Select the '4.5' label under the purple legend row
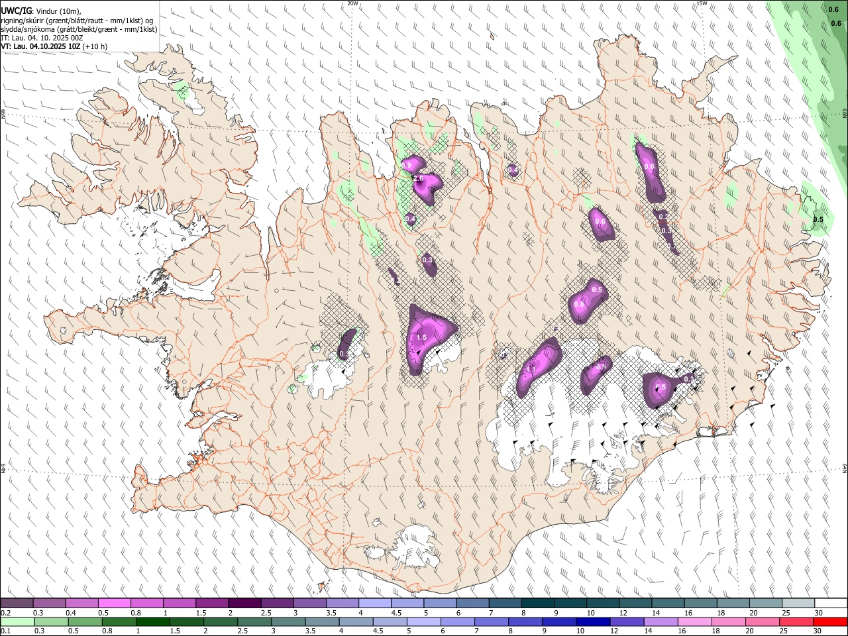Viewport: 848px width, 636px height. (397, 613)
